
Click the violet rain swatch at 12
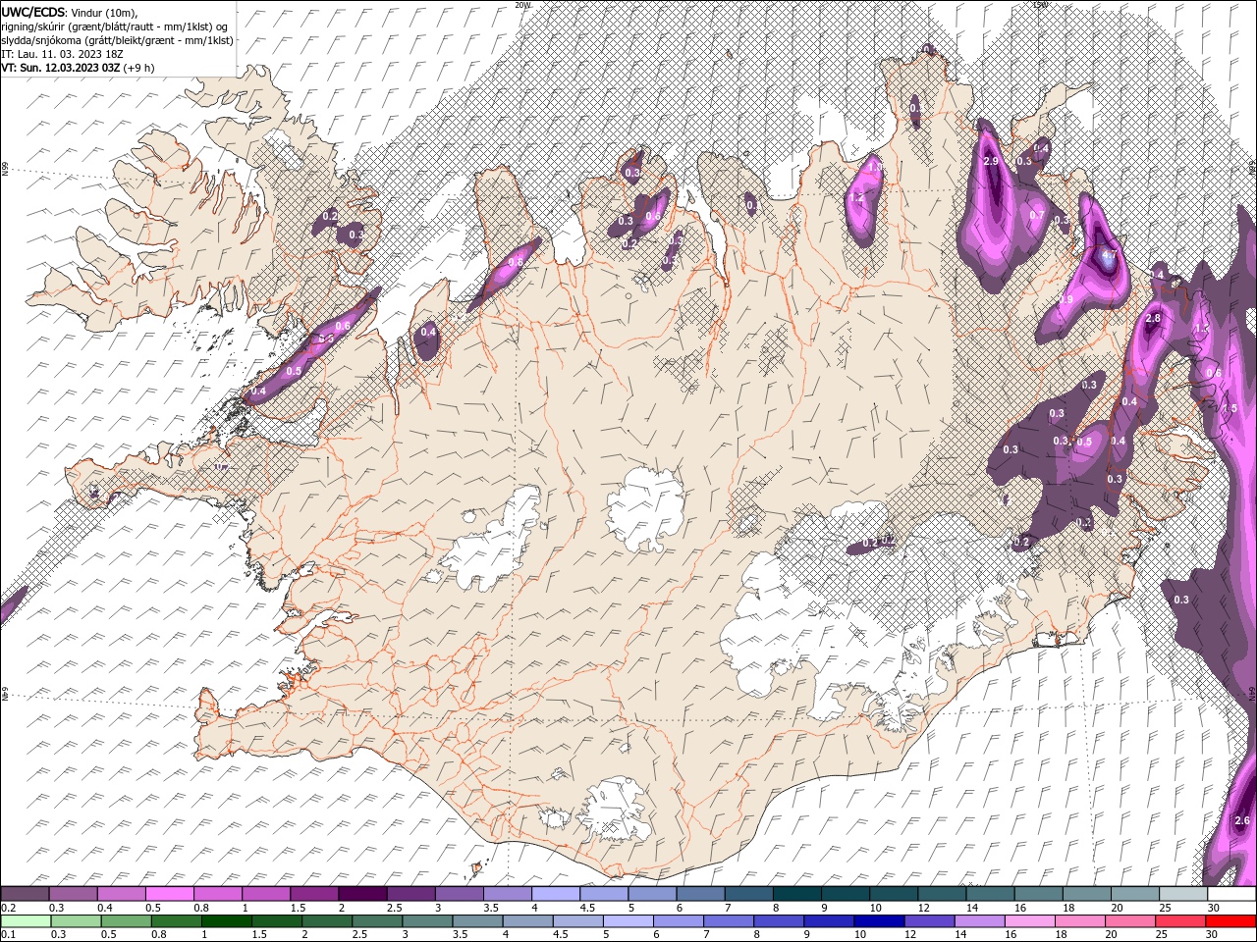pyautogui.click(x=928, y=921)
